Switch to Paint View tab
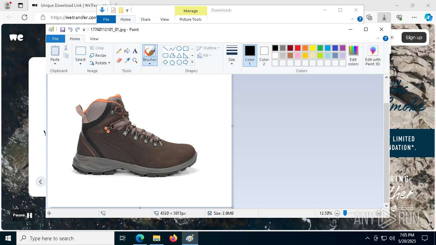This screenshot has height=245, width=436. point(94,39)
